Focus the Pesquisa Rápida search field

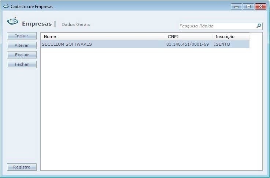click(217, 26)
